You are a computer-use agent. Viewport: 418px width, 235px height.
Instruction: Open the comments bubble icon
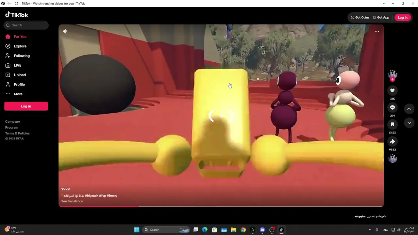(x=393, y=107)
